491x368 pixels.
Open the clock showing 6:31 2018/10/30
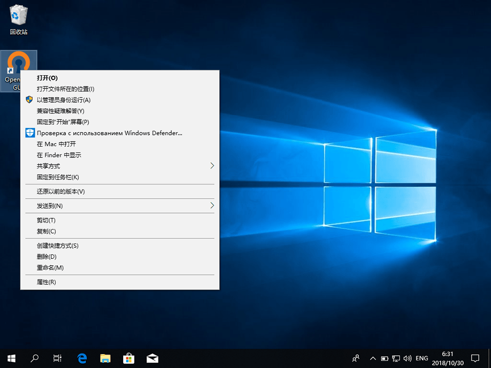[x=448, y=358]
